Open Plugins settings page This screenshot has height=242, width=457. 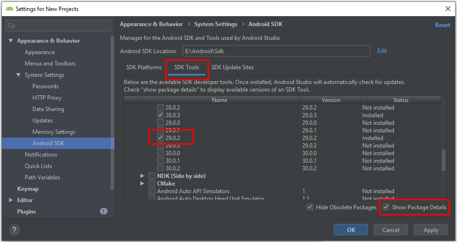(26, 211)
